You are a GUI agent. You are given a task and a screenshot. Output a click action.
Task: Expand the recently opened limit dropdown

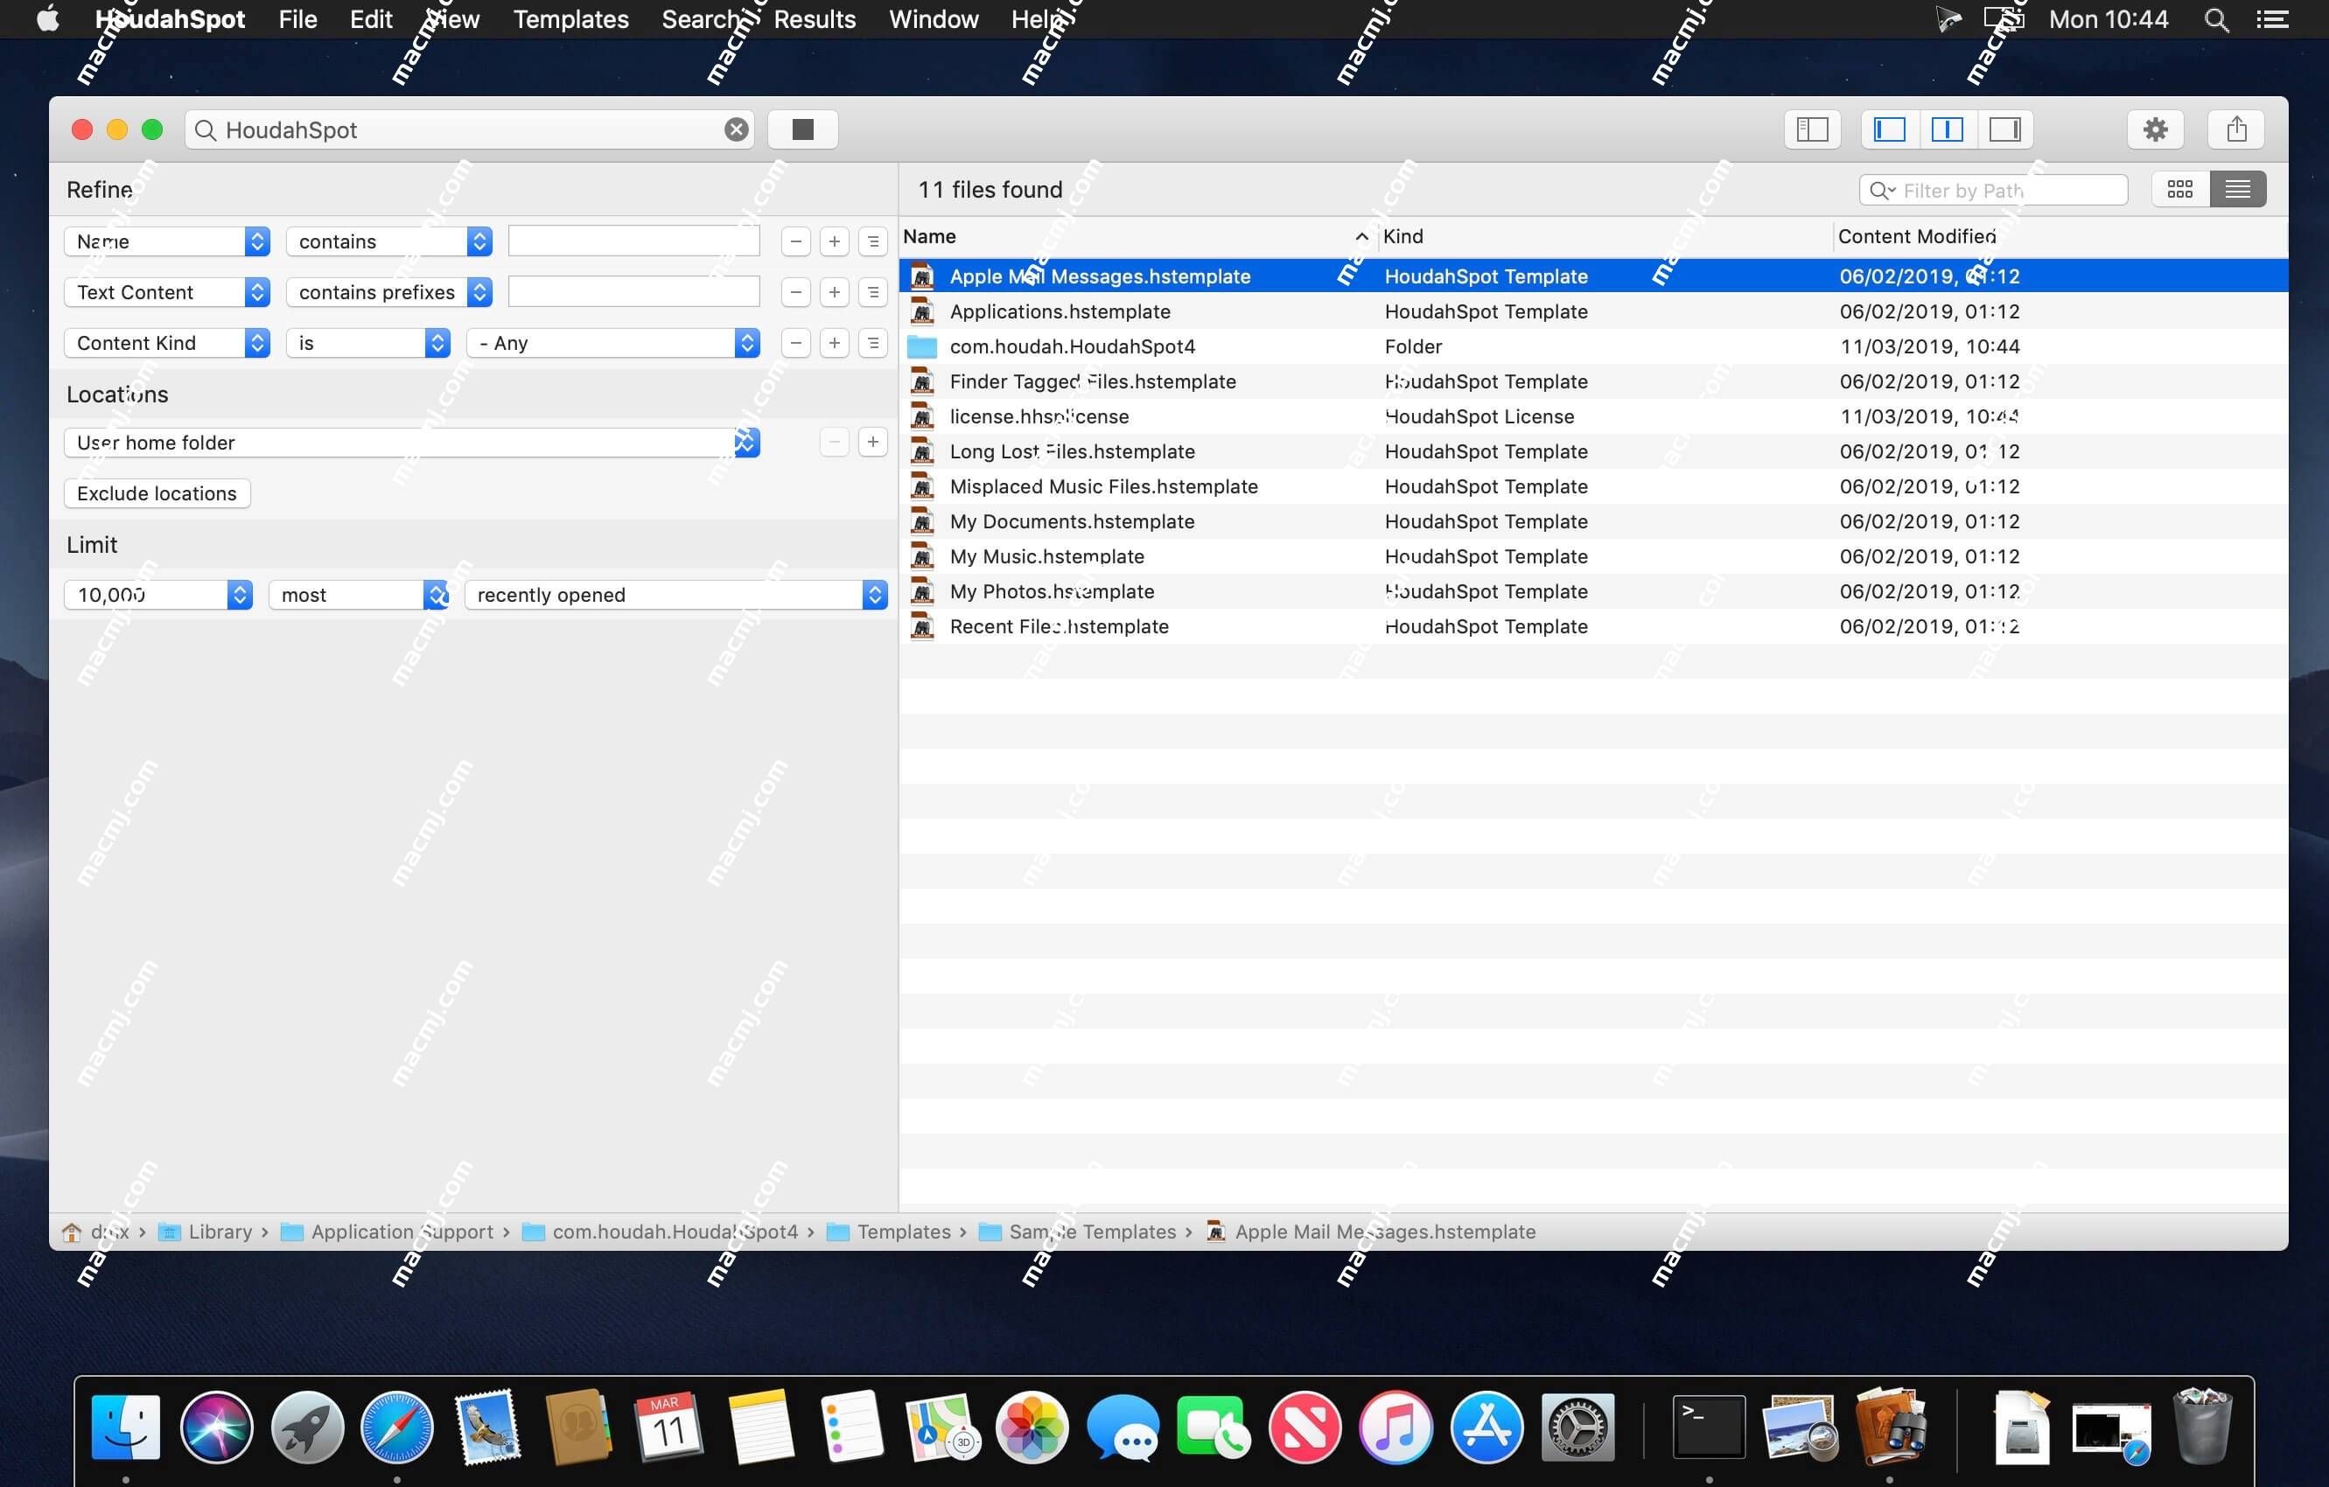876,592
